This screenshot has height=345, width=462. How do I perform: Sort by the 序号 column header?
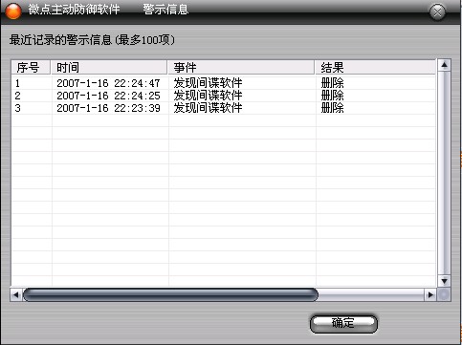click(31, 67)
